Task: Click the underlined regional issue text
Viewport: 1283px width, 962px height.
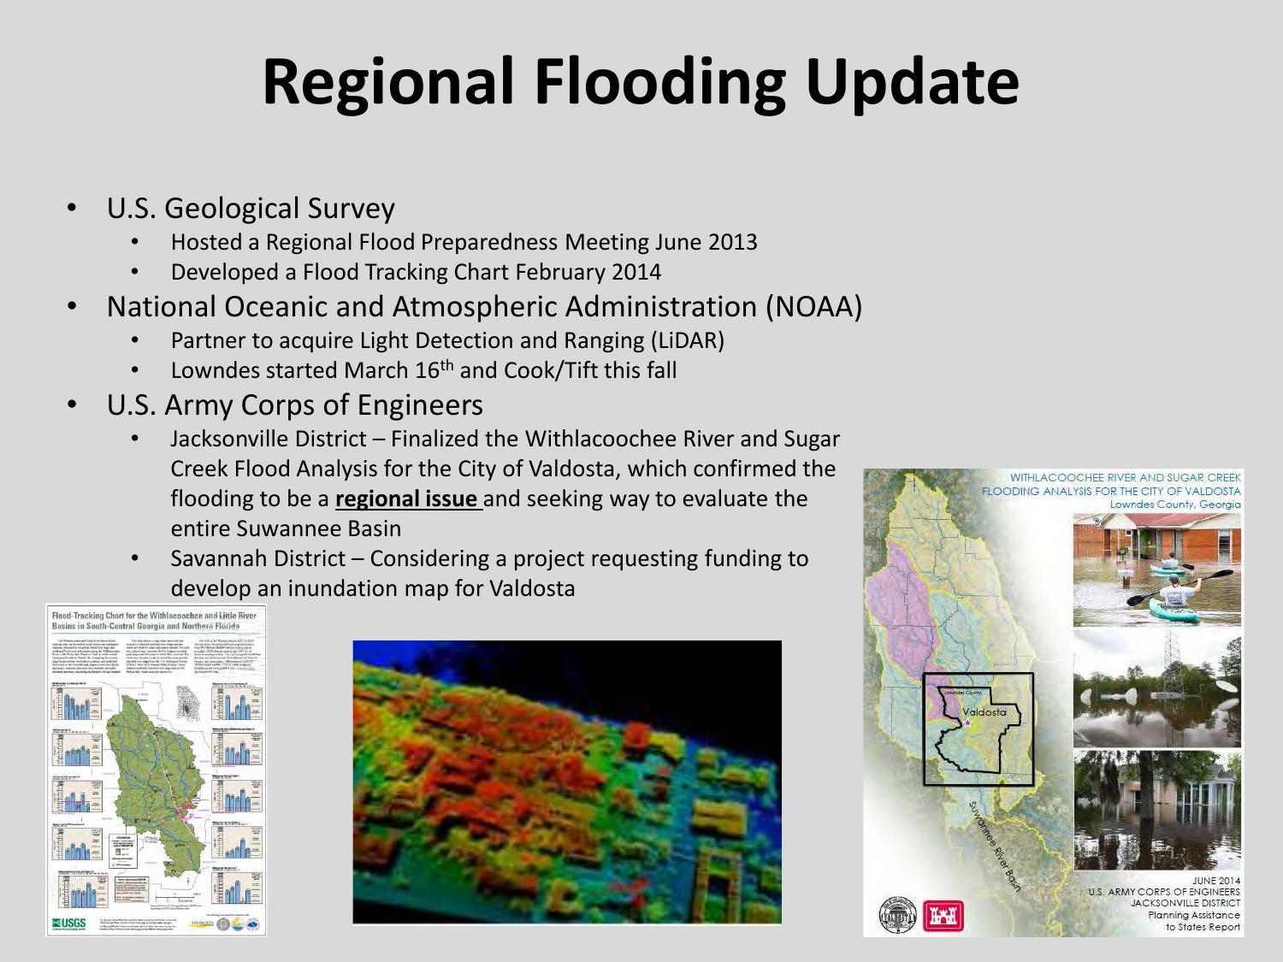Action: [x=409, y=499]
